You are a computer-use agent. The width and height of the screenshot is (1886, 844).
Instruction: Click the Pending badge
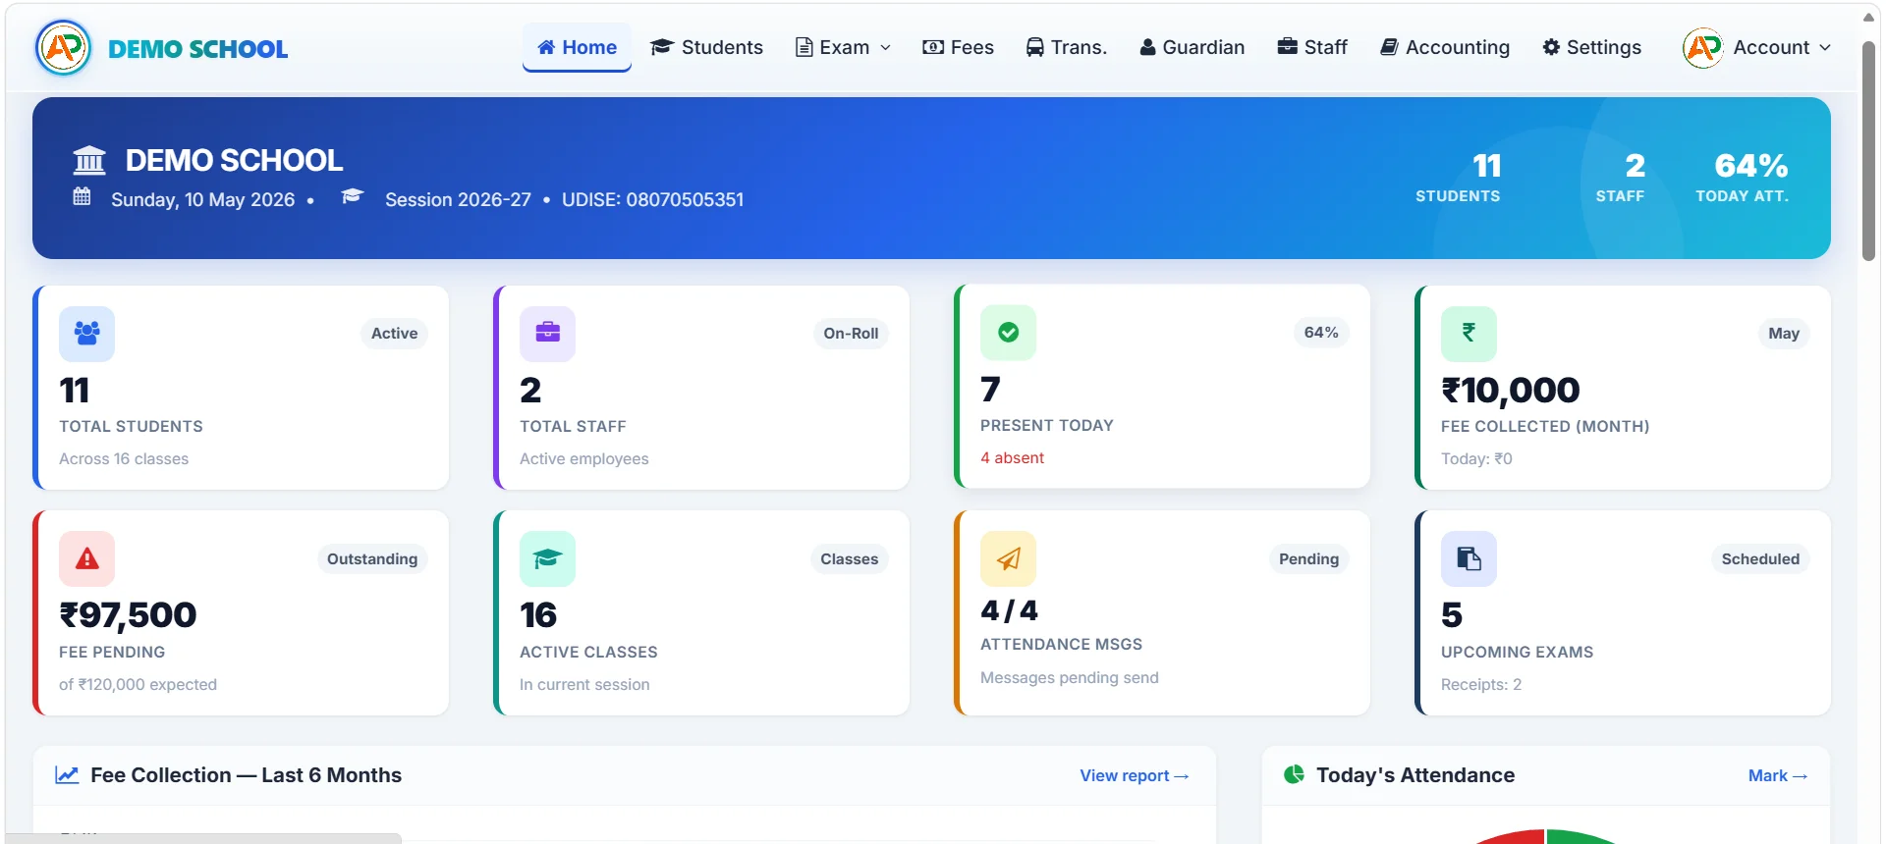[x=1308, y=559]
